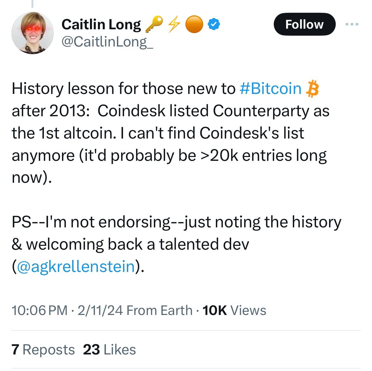
Task: Click the thread connector line above avatar
Action: coord(32,4)
